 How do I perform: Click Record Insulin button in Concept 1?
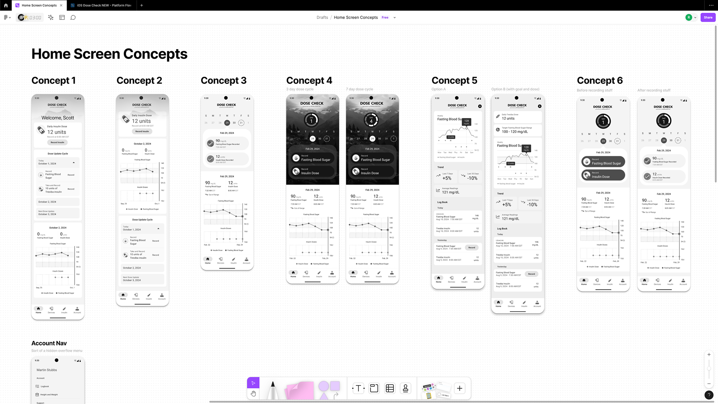58,142
